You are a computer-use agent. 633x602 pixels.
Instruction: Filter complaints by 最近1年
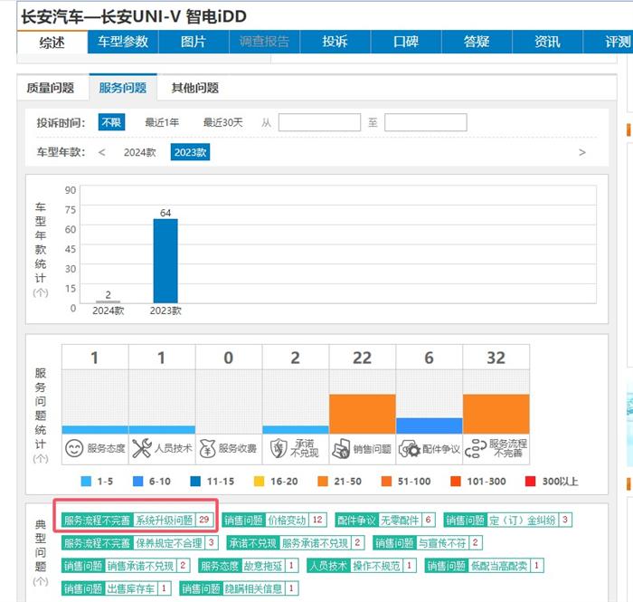click(x=162, y=122)
